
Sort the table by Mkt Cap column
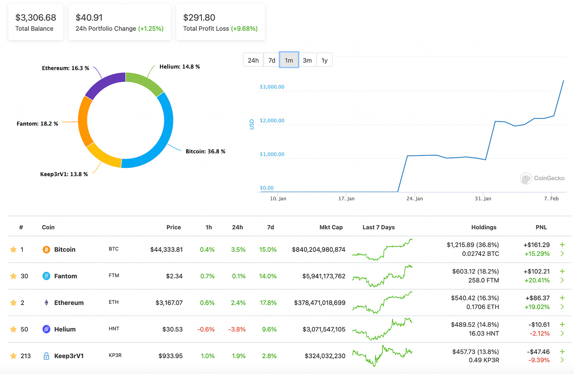pos(331,227)
